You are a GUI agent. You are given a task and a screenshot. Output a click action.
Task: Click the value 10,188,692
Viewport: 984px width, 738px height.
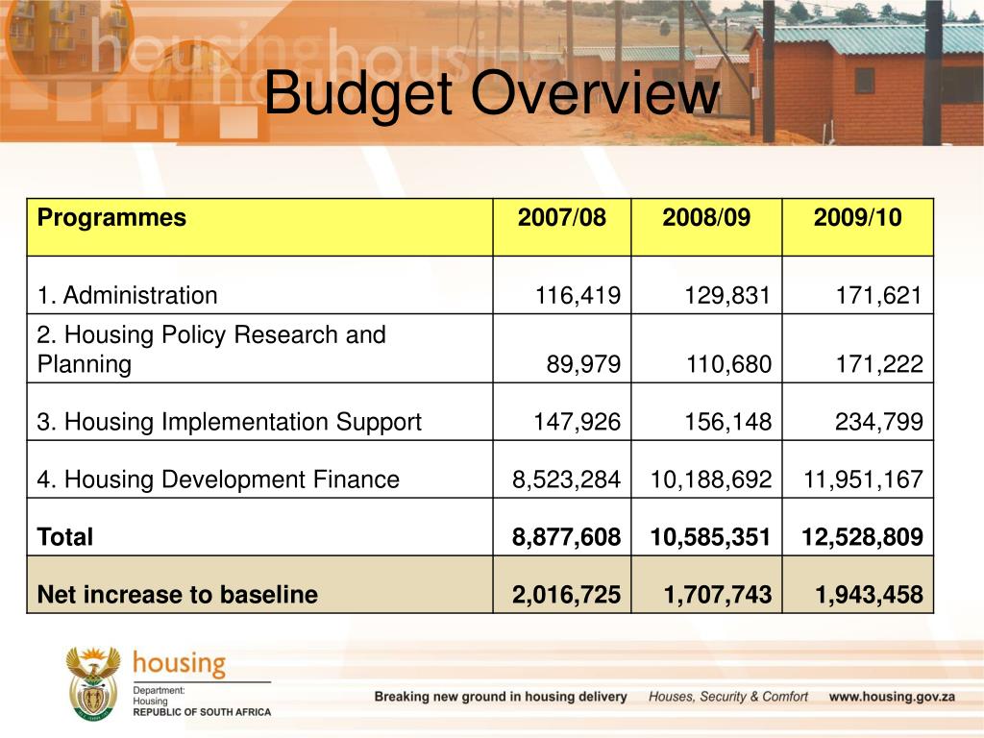click(x=711, y=480)
